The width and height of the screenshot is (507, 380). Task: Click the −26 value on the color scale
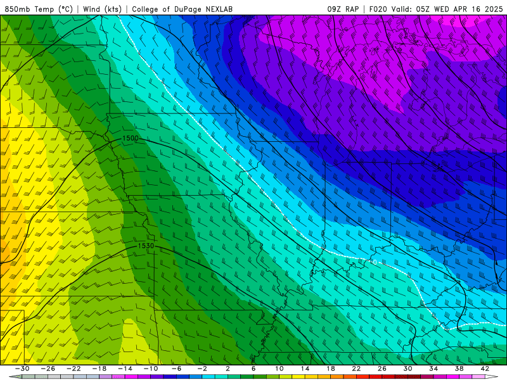(48, 369)
